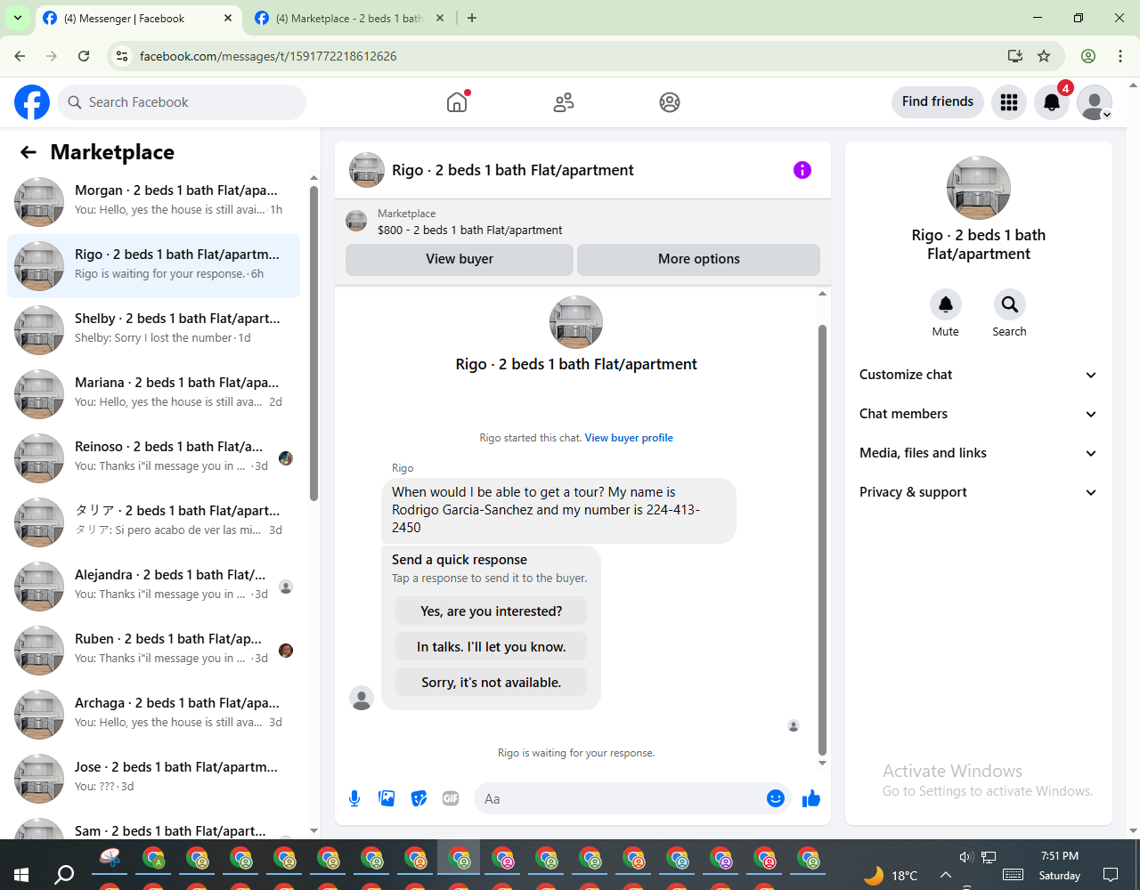Click the conversation list scrollbar
Image resolution: width=1140 pixels, height=890 pixels.
pos(313,344)
